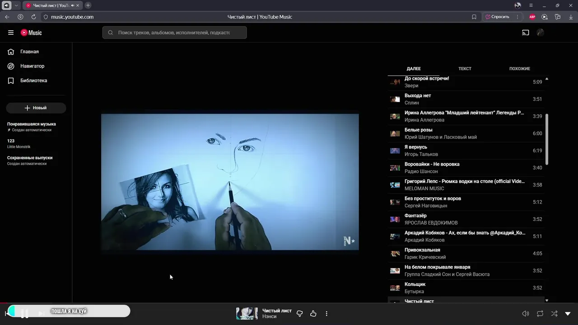Open the ABP Adblock extension
Viewport: 578px width, 325px height.
532,17
